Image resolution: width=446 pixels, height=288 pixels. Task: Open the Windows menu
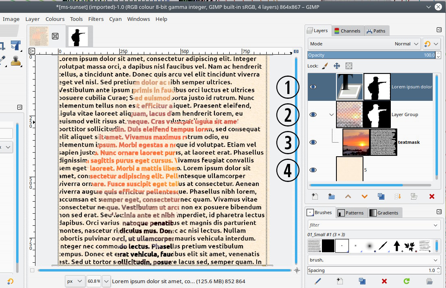[139, 19]
